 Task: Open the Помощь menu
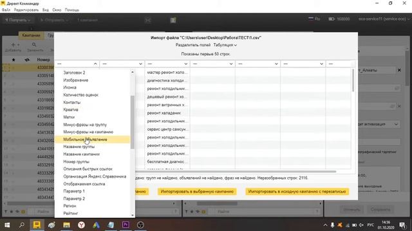pyautogui.click(x=72, y=10)
